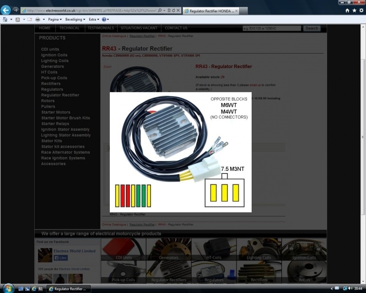The height and width of the screenshot is (293, 366).
Task: Open the HOME navigation item
Action: [x=44, y=28]
